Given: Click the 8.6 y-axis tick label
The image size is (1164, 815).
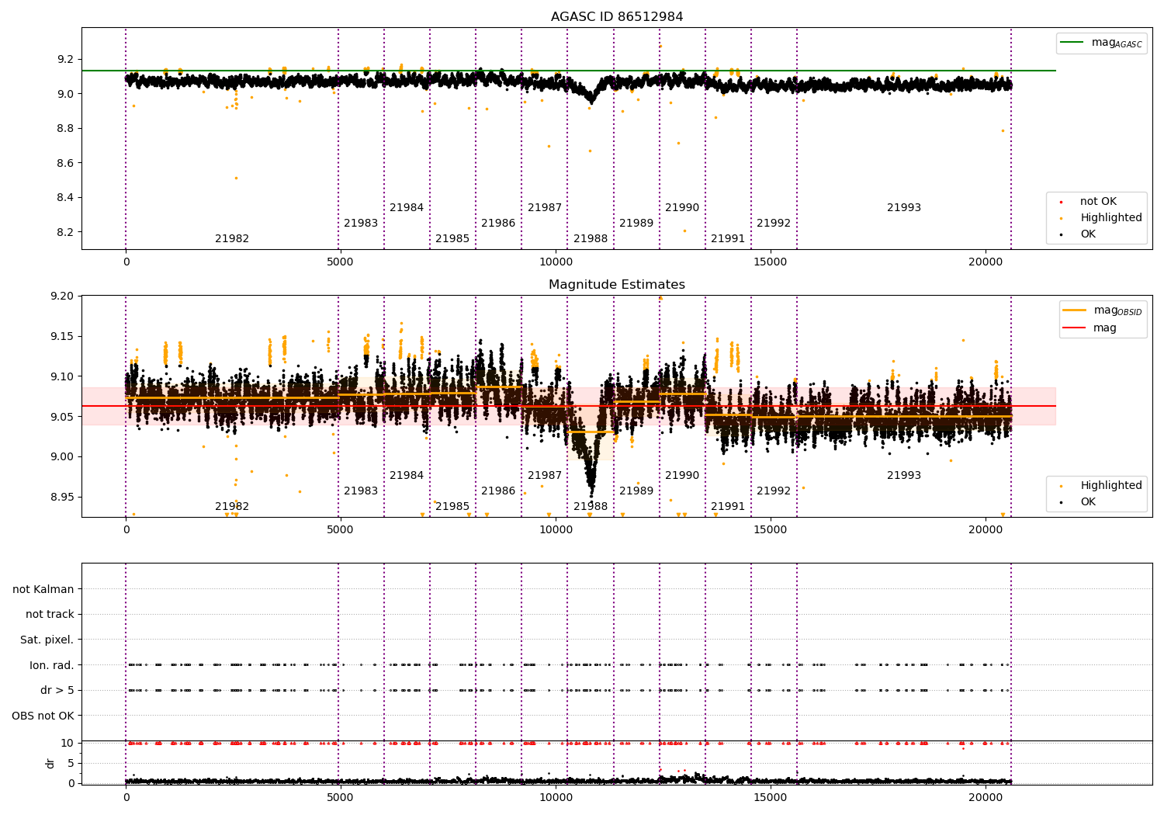Looking at the screenshot, I should [65, 163].
